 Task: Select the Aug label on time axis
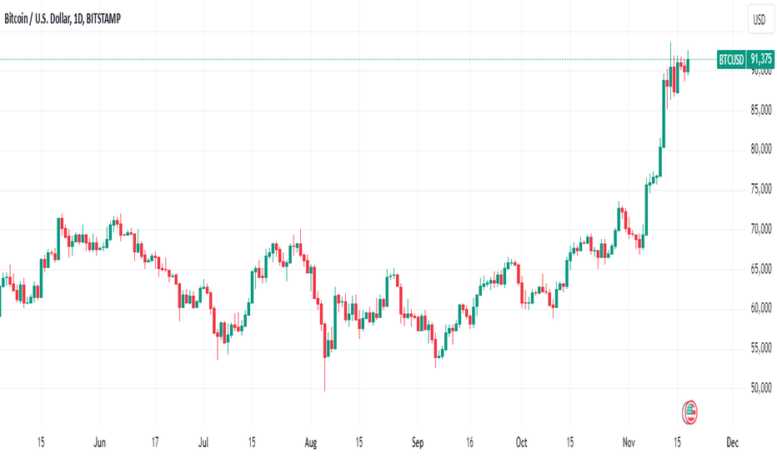point(311,442)
